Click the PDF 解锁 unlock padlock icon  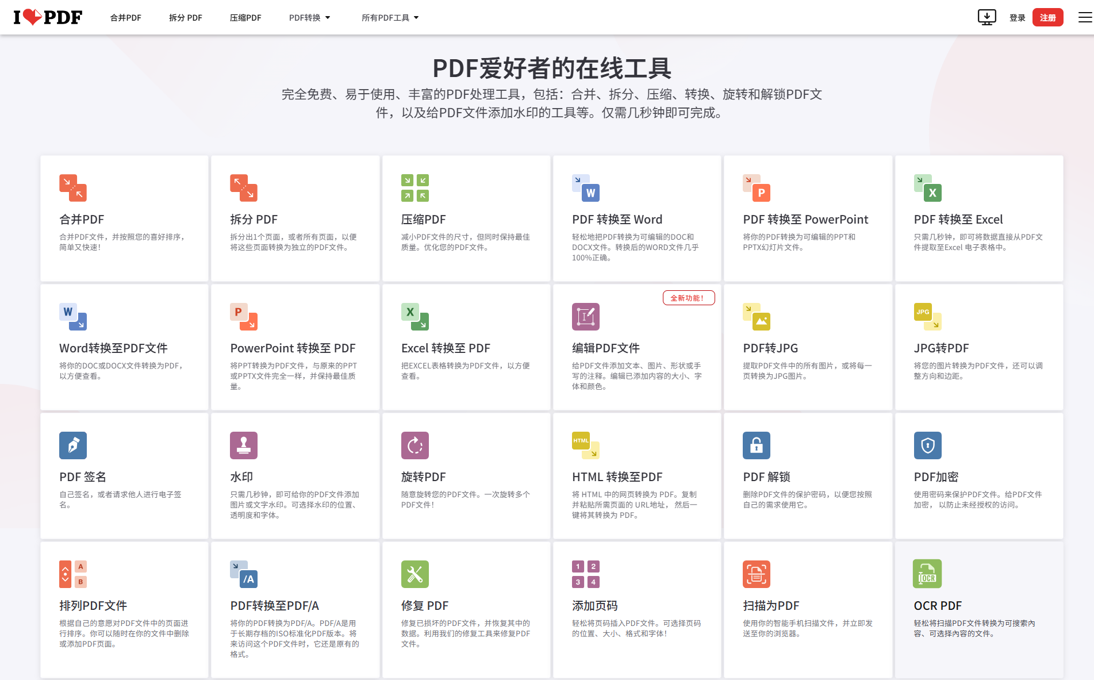click(x=756, y=445)
